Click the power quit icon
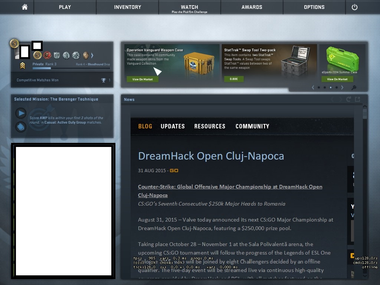 (x=354, y=7)
